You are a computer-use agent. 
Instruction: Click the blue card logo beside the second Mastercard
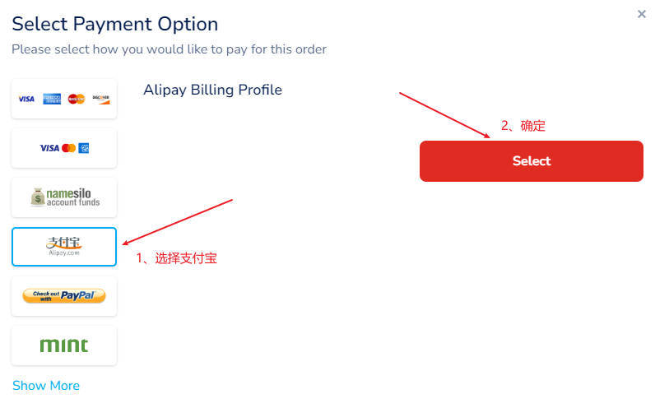(x=83, y=148)
